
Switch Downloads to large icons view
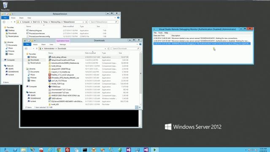[140, 107]
